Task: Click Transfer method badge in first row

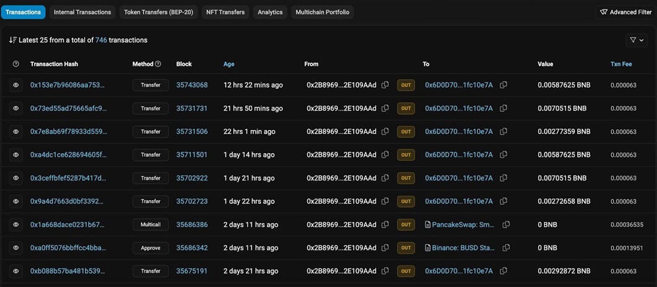Action: tap(150, 85)
